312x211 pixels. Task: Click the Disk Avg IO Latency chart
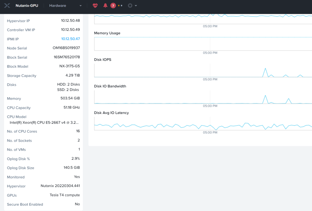coord(203,124)
